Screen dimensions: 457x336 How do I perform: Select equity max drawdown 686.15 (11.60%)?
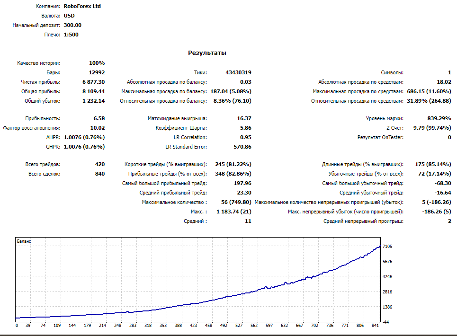429,91
